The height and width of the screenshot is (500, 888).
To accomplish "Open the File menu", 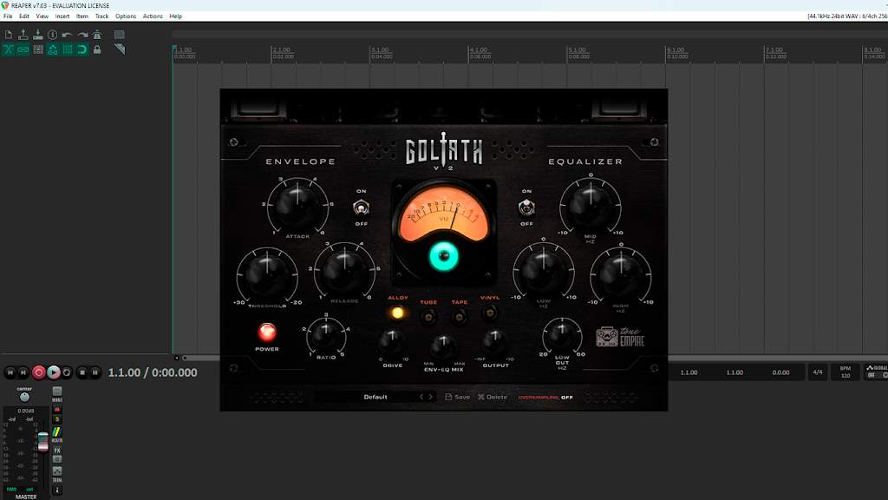I will pos(8,16).
